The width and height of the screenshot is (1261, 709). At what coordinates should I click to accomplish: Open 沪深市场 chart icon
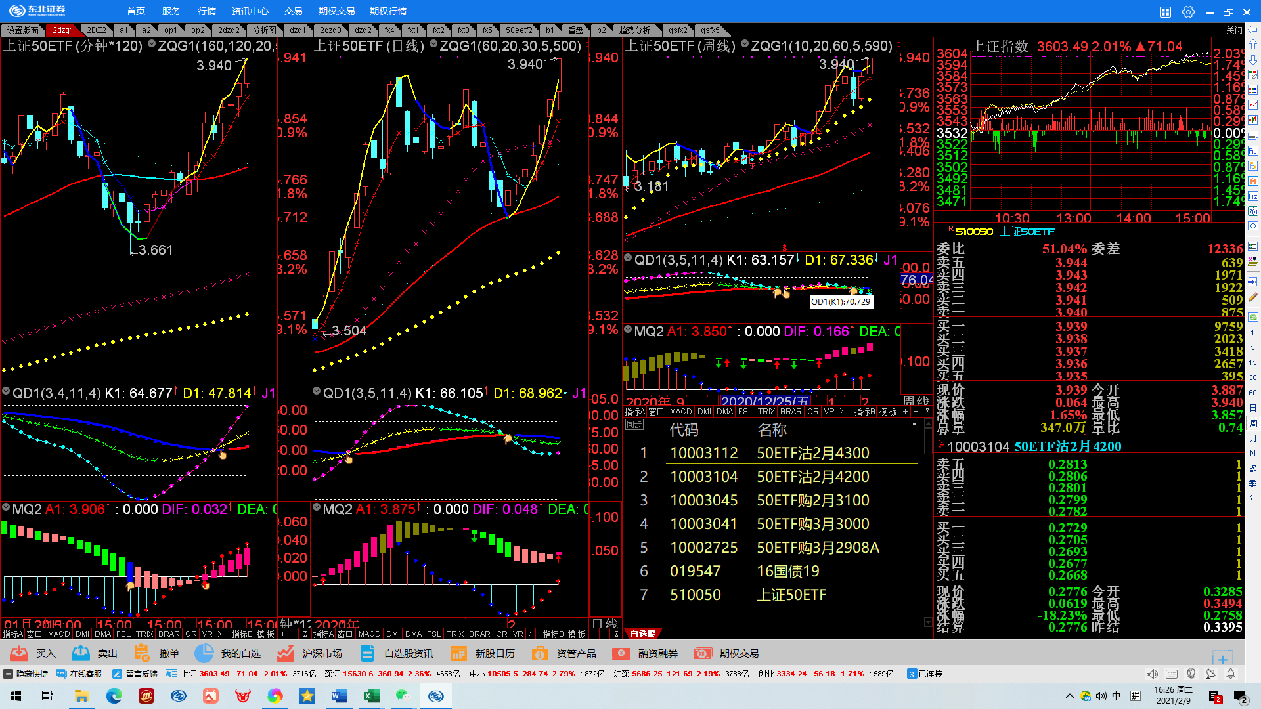click(285, 653)
